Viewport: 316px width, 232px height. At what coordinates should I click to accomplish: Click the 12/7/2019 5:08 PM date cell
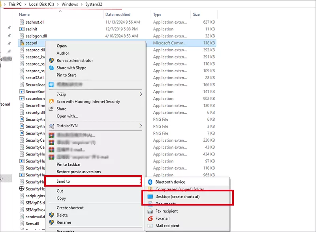pyautogui.click(x=122, y=29)
